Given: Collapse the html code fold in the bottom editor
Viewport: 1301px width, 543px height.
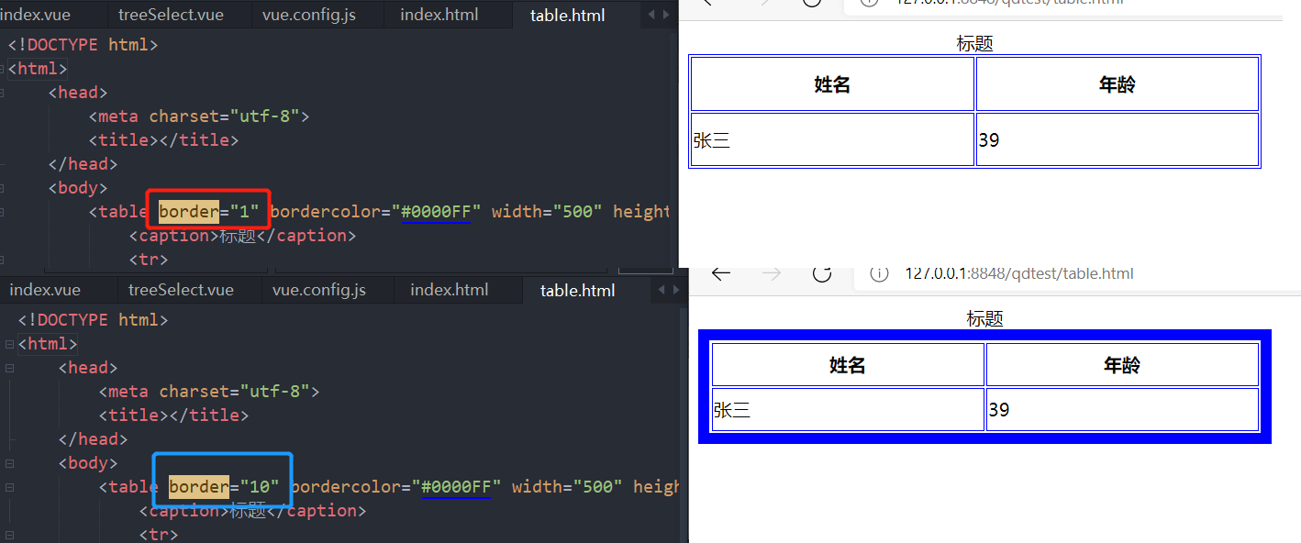Looking at the screenshot, I should (8, 343).
